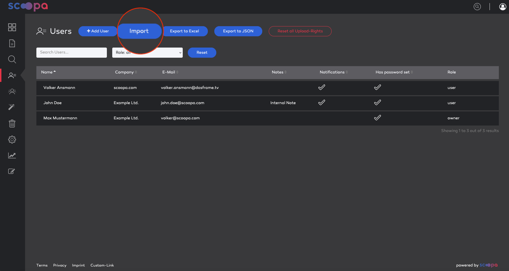The height and width of the screenshot is (271, 509).
Task: Open the trash bin icon in sidebar
Action: (x=12, y=124)
